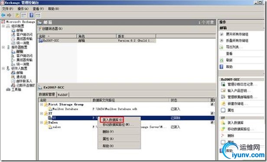267x162 pixels.
Task: Switch to 数据库管理 tab
Action: [47, 94]
